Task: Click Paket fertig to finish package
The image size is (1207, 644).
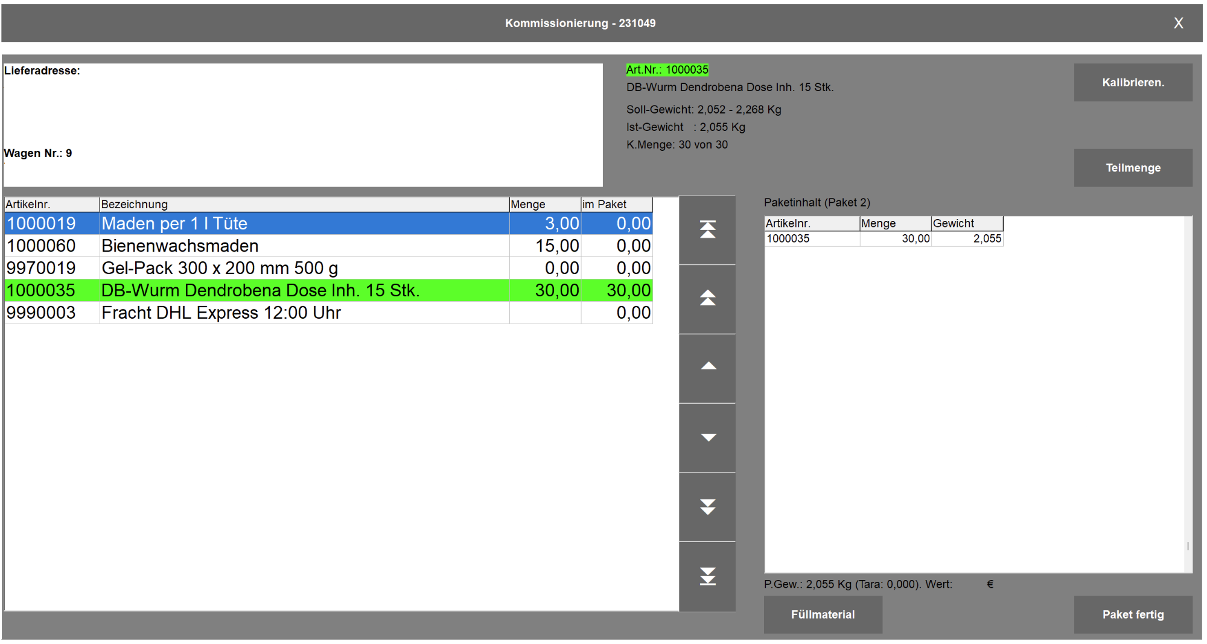Action: point(1133,614)
